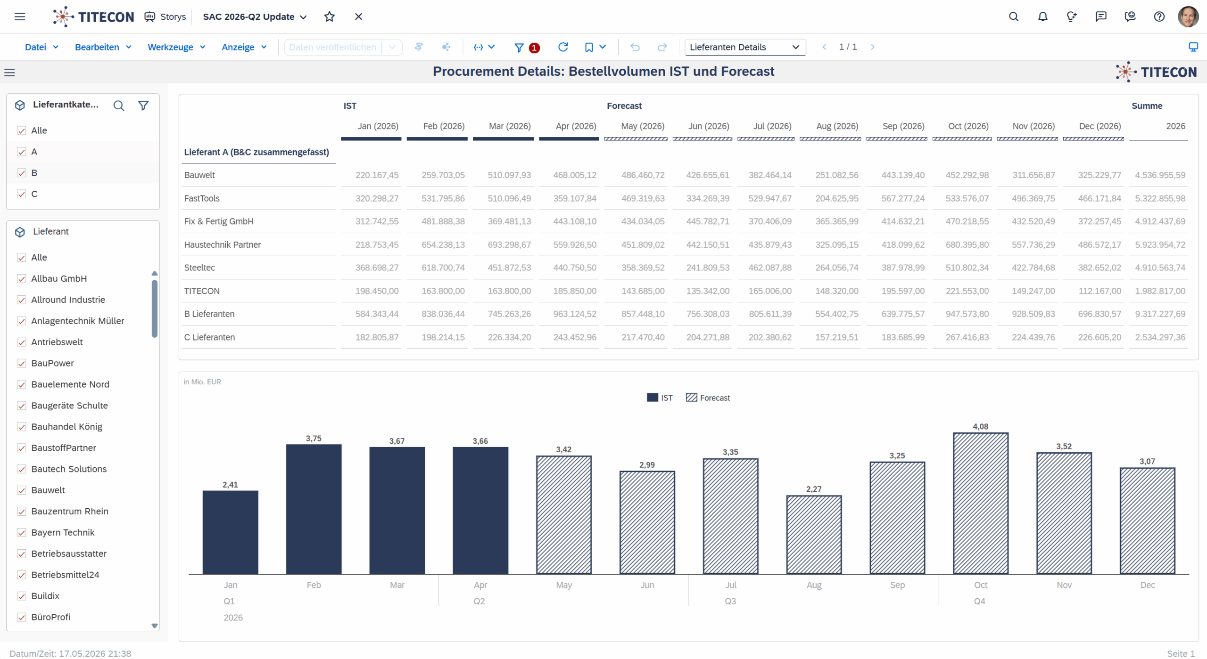Open search magnifier in top bar
The width and height of the screenshot is (1207, 659).
point(1014,17)
